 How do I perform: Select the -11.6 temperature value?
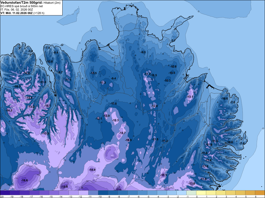tap(204, 153)
